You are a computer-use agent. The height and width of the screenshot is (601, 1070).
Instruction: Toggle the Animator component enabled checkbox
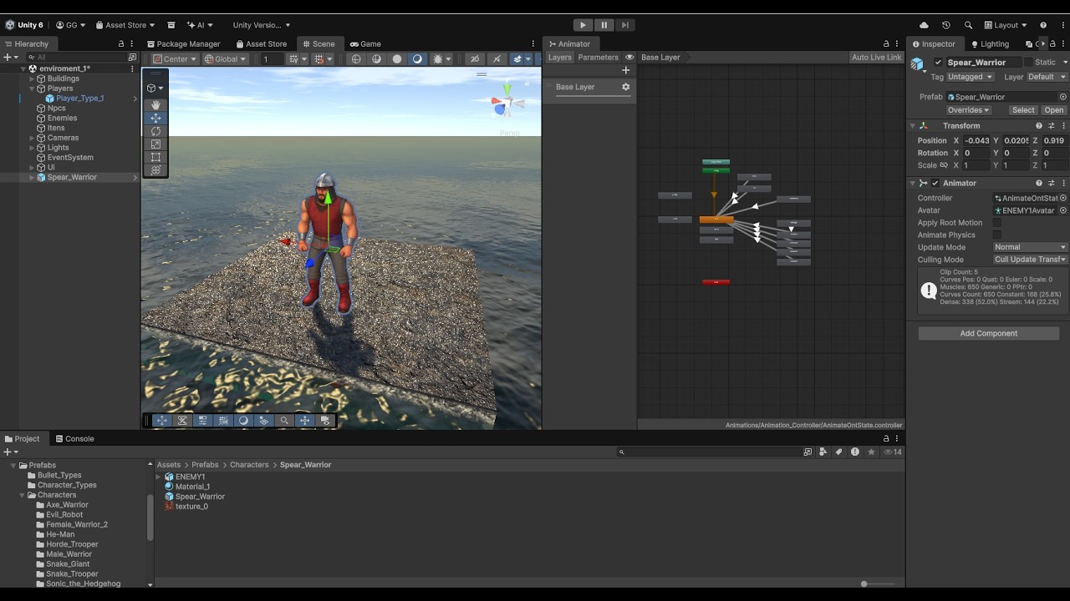(x=935, y=183)
